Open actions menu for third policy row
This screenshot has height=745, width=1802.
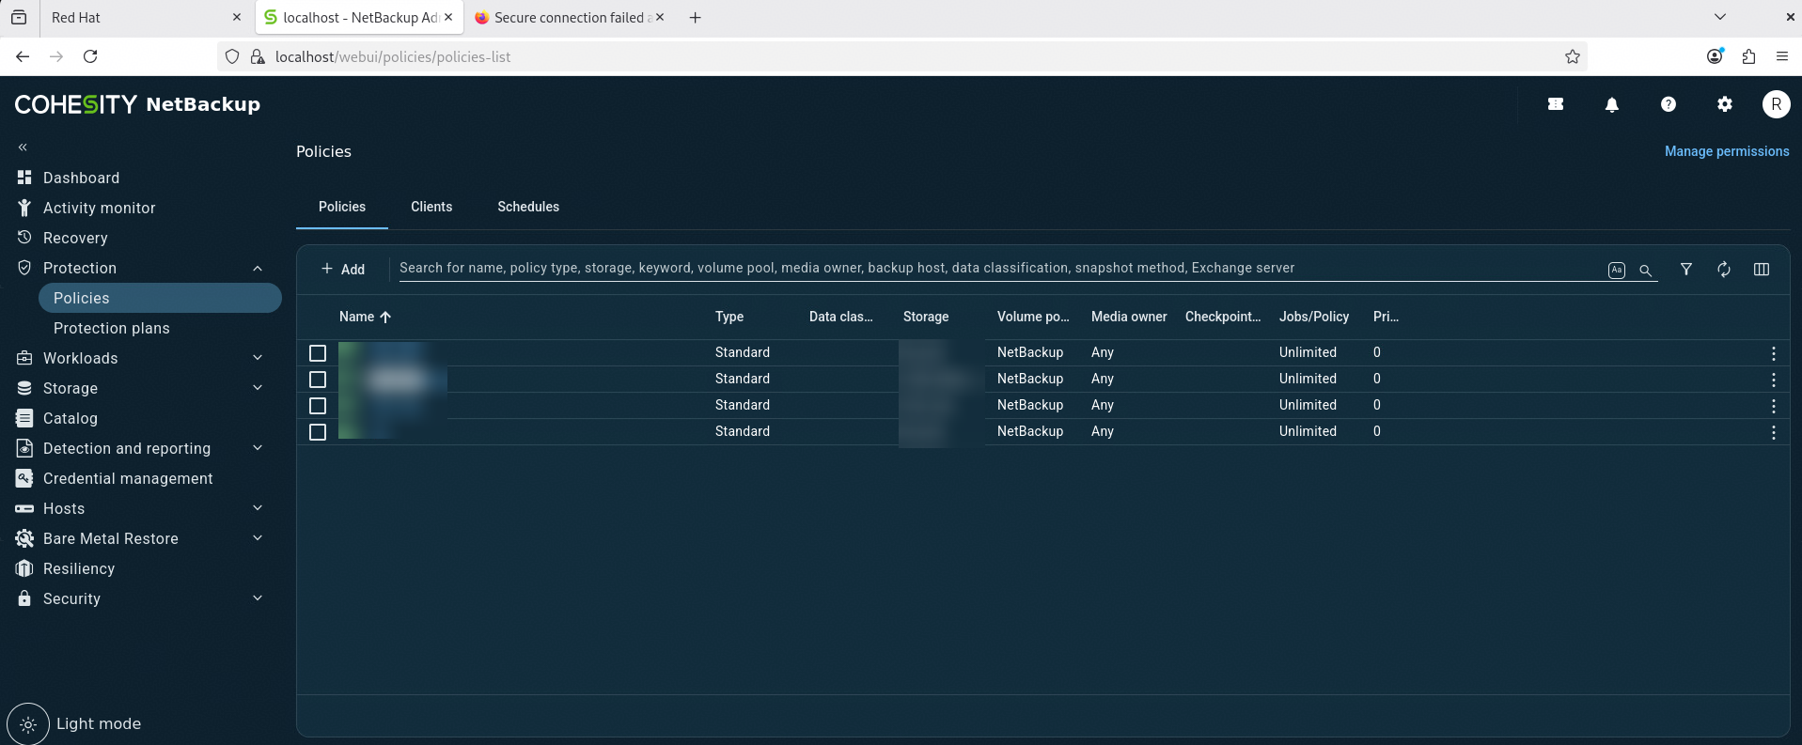(x=1773, y=406)
